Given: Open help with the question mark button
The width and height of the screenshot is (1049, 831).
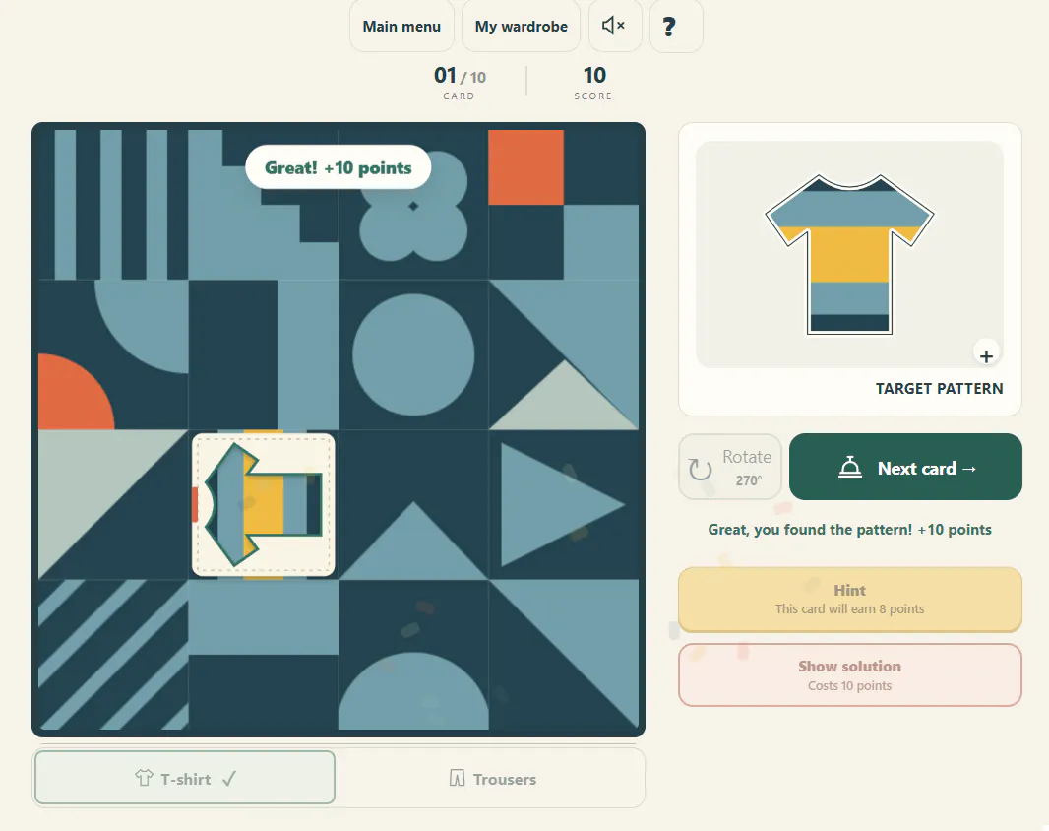Looking at the screenshot, I should coord(676,27).
